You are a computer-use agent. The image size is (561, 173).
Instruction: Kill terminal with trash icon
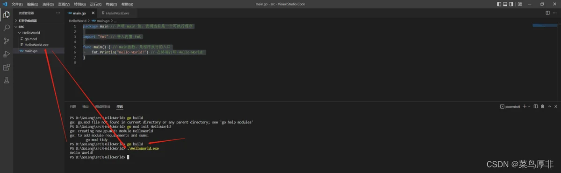542,106
